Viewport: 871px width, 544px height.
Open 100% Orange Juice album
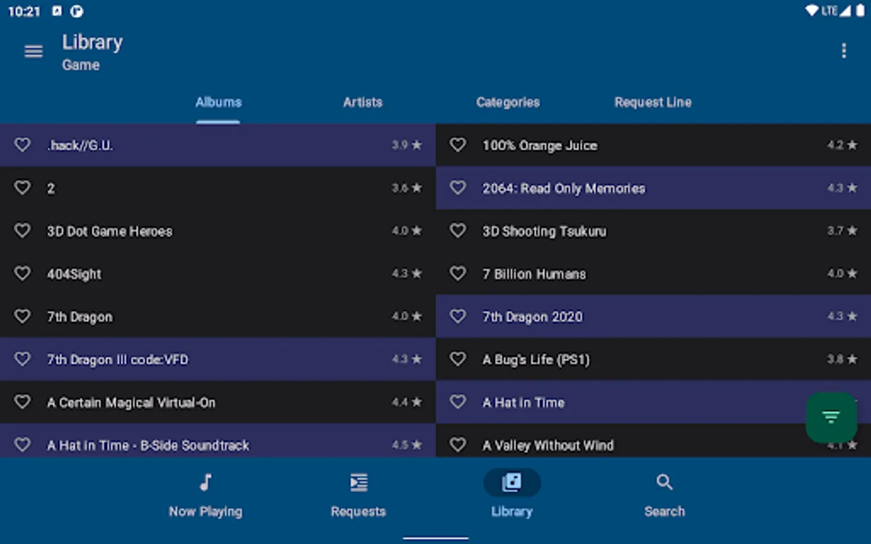[x=540, y=146]
